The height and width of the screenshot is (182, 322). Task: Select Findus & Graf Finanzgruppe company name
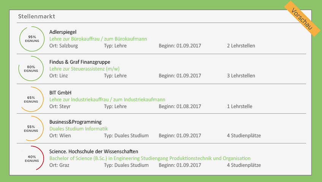pos(80,62)
